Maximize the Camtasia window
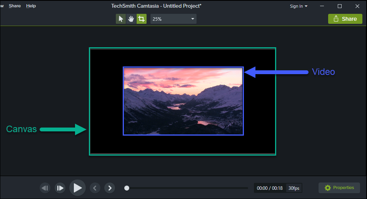367x199 pixels. 340,6
